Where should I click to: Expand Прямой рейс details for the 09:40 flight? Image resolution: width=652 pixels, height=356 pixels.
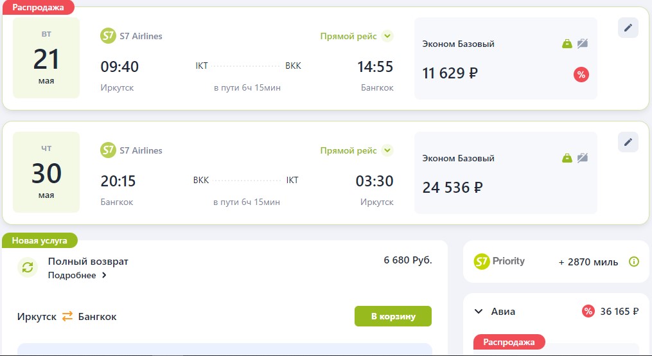387,36
